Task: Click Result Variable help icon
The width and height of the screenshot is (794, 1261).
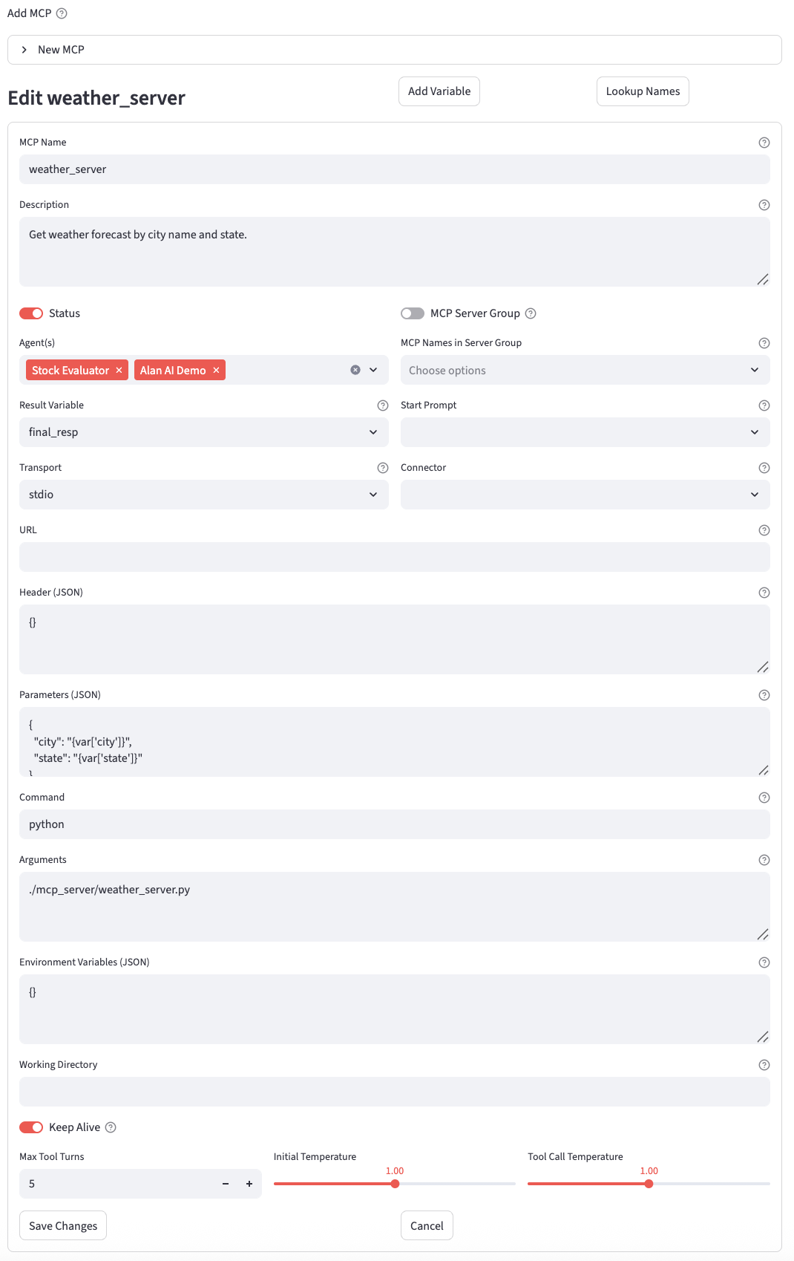Action: (383, 405)
